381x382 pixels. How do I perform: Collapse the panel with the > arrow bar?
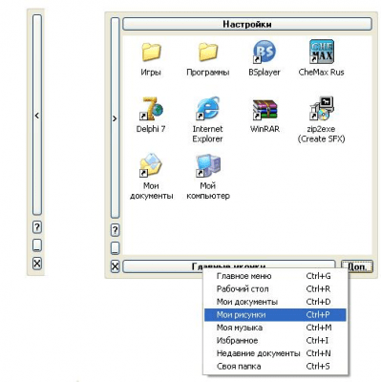tap(115, 118)
